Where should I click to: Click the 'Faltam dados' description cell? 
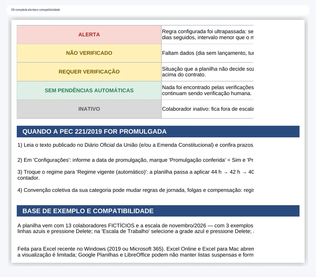point(207,53)
